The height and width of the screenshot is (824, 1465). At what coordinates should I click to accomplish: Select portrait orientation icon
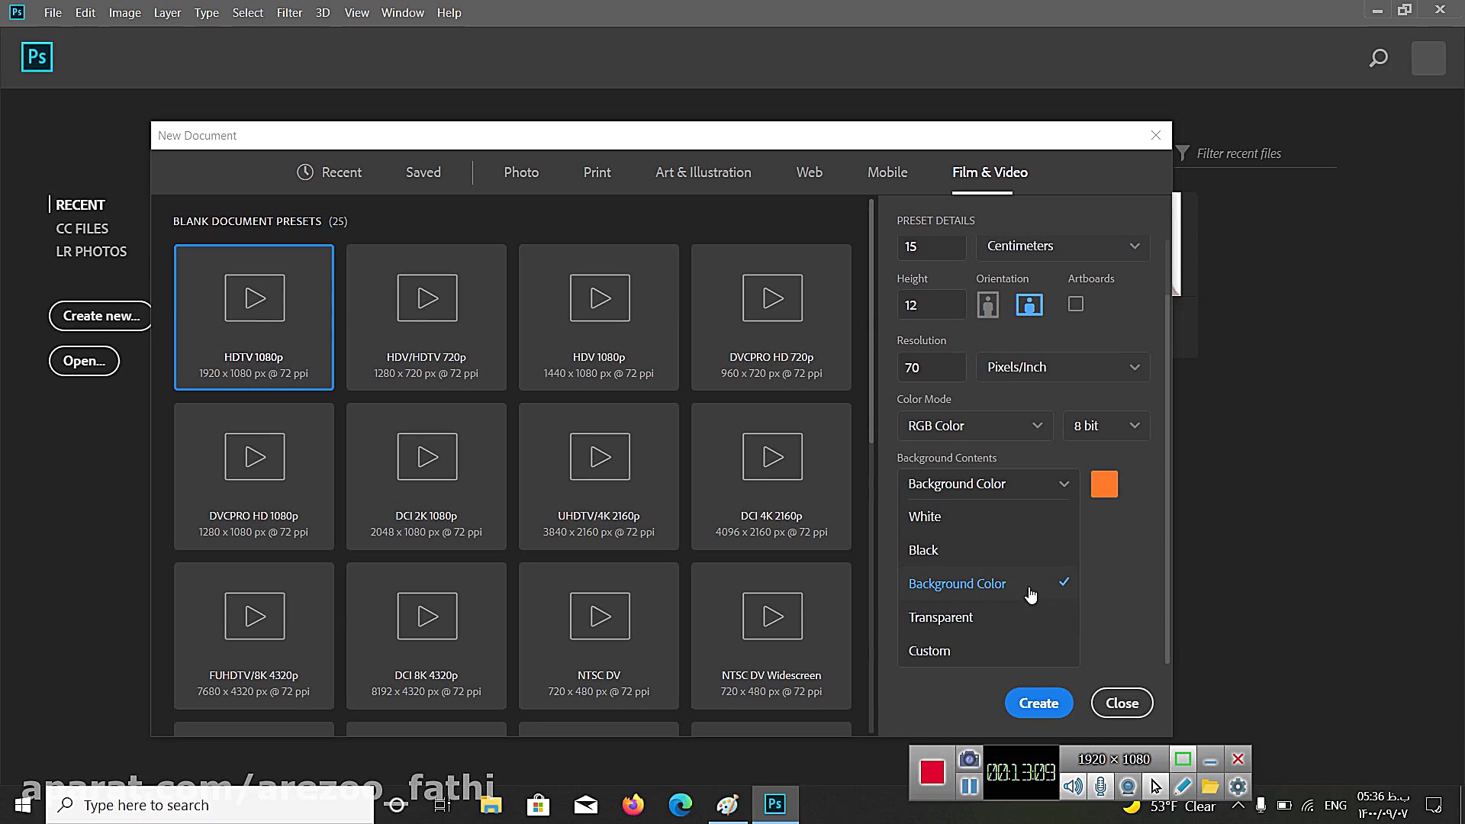pos(987,305)
